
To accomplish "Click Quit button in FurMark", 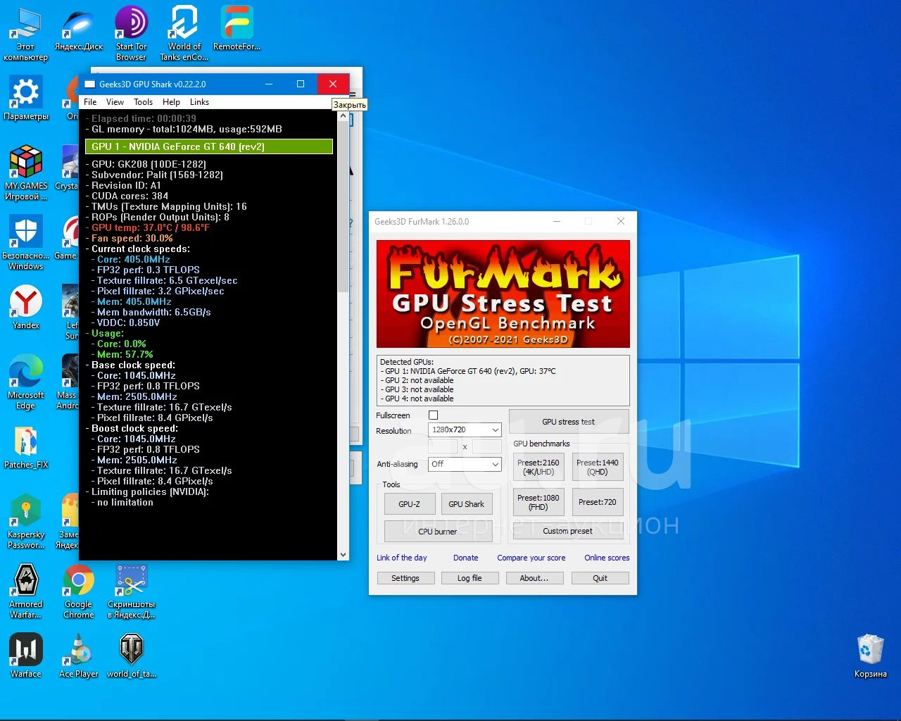I will (x=600, y=578).
